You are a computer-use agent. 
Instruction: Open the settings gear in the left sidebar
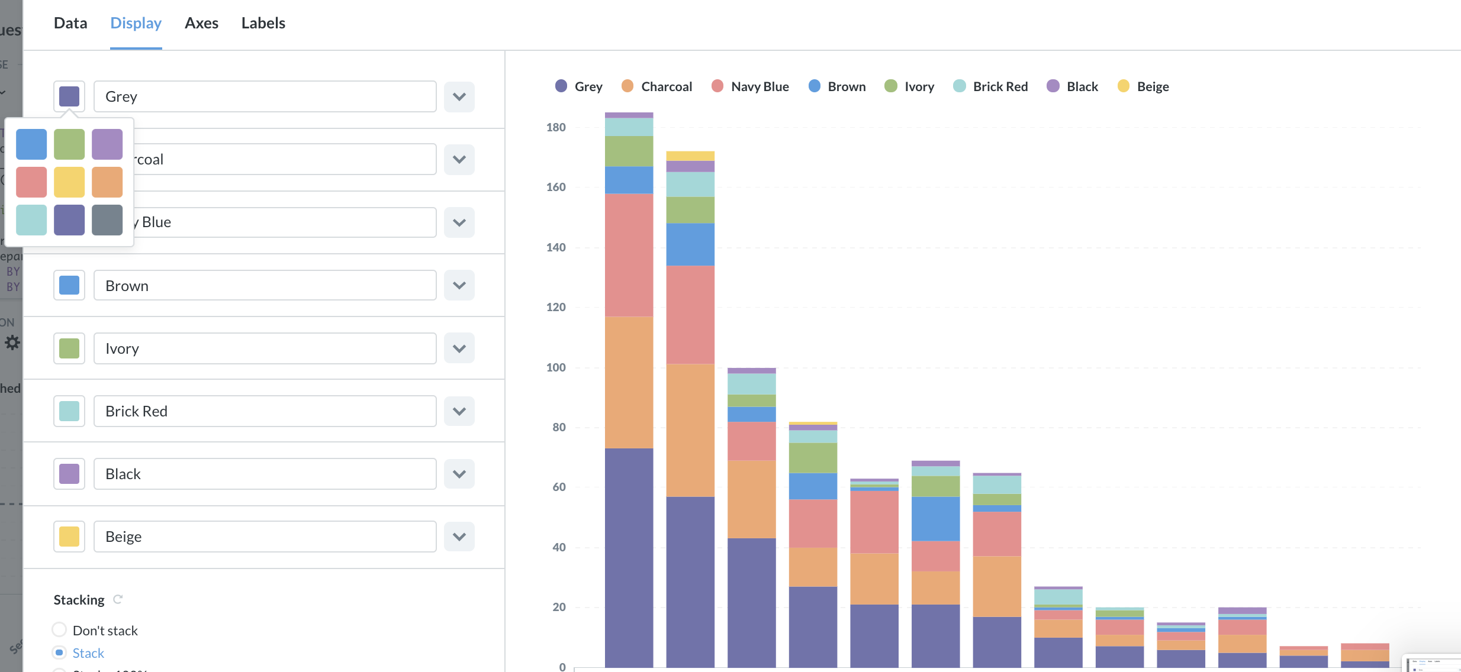(13, 342)
